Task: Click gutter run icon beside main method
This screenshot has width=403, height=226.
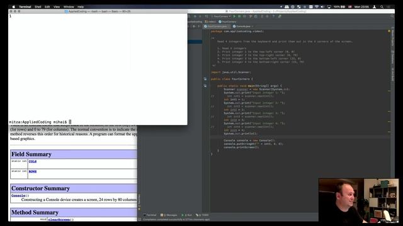Action: point(205,86)
